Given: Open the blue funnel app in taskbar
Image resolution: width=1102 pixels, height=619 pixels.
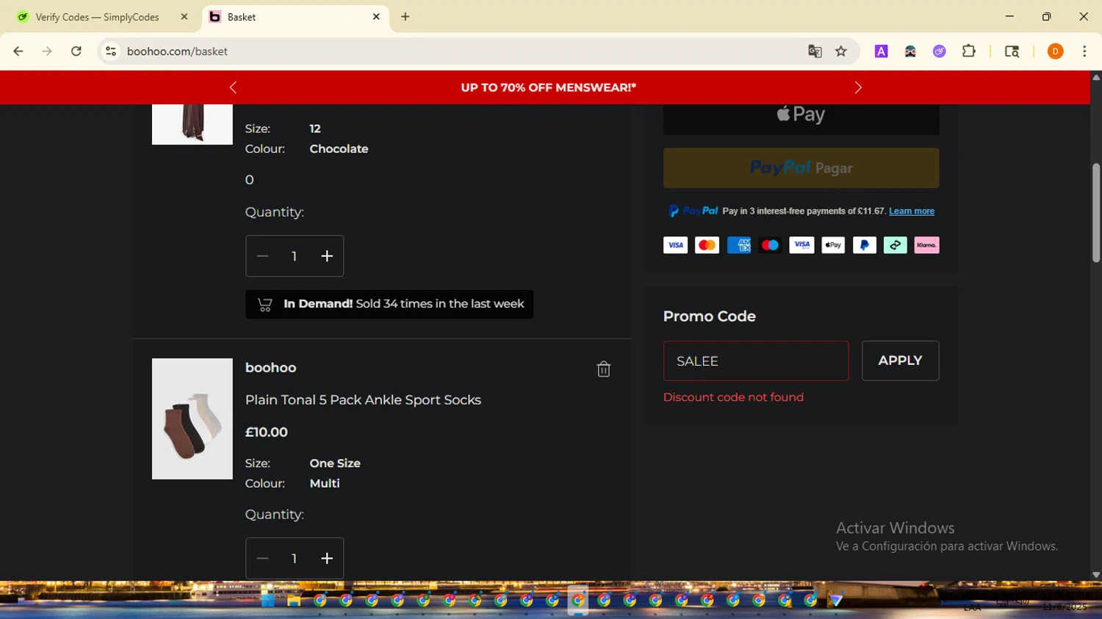Looking at the screenshot, I should point(835,601).
